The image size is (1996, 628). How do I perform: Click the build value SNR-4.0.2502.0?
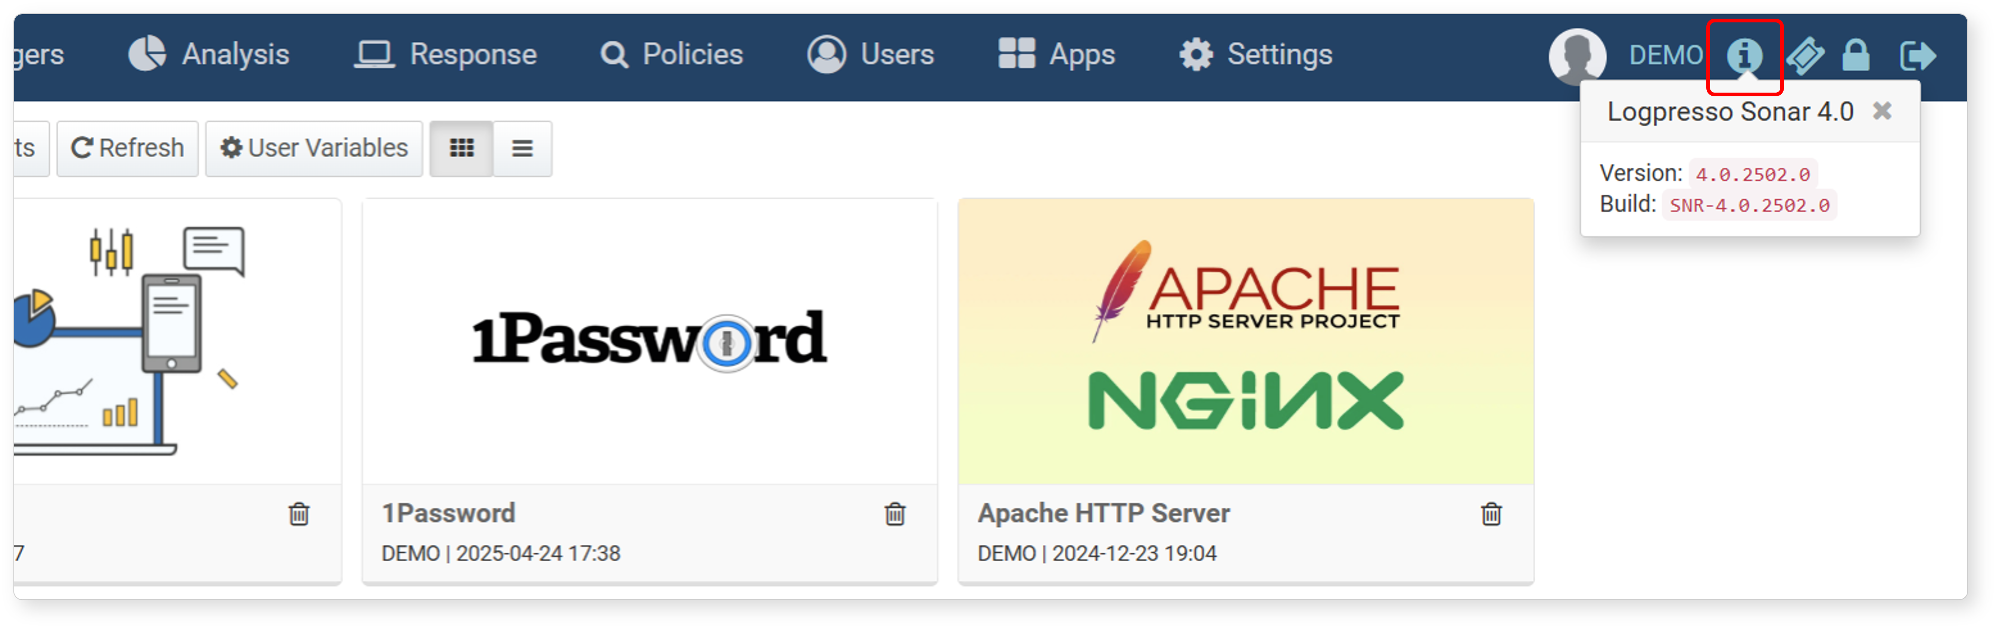(x=1750, y=205)
